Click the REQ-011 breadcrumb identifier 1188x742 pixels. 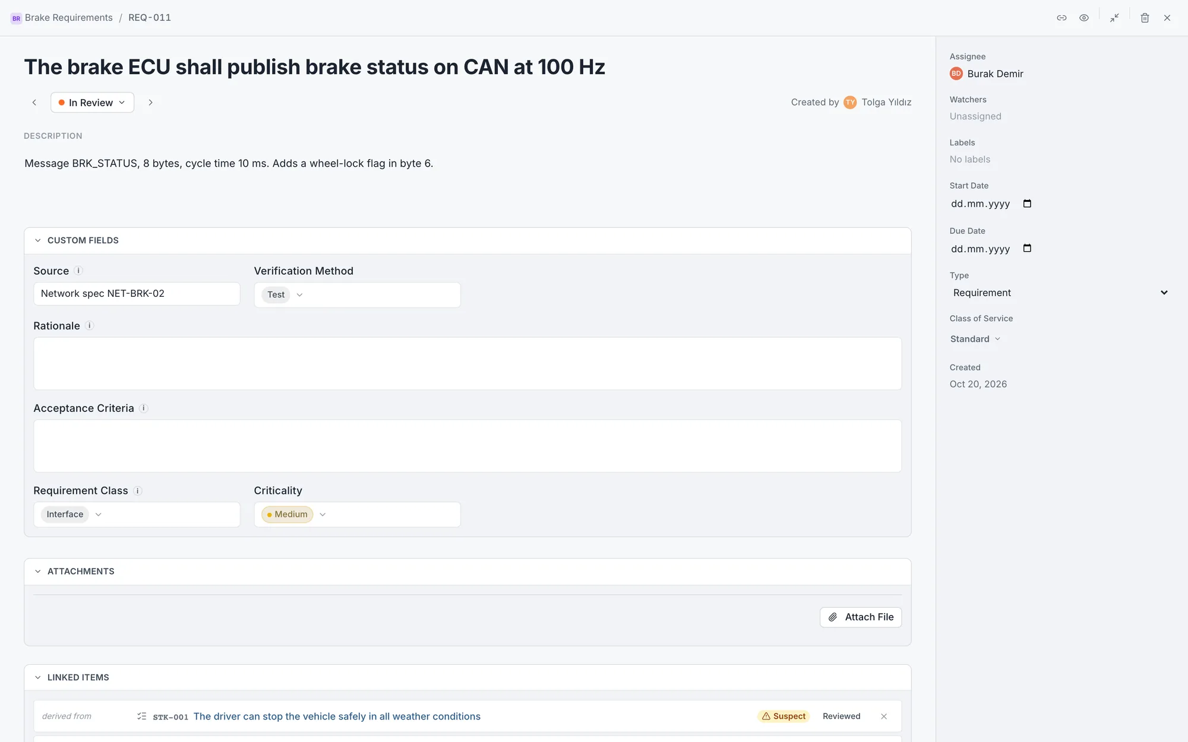pos(150,18)
